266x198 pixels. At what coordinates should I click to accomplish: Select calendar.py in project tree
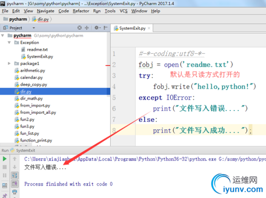click(x=29, y=78)
